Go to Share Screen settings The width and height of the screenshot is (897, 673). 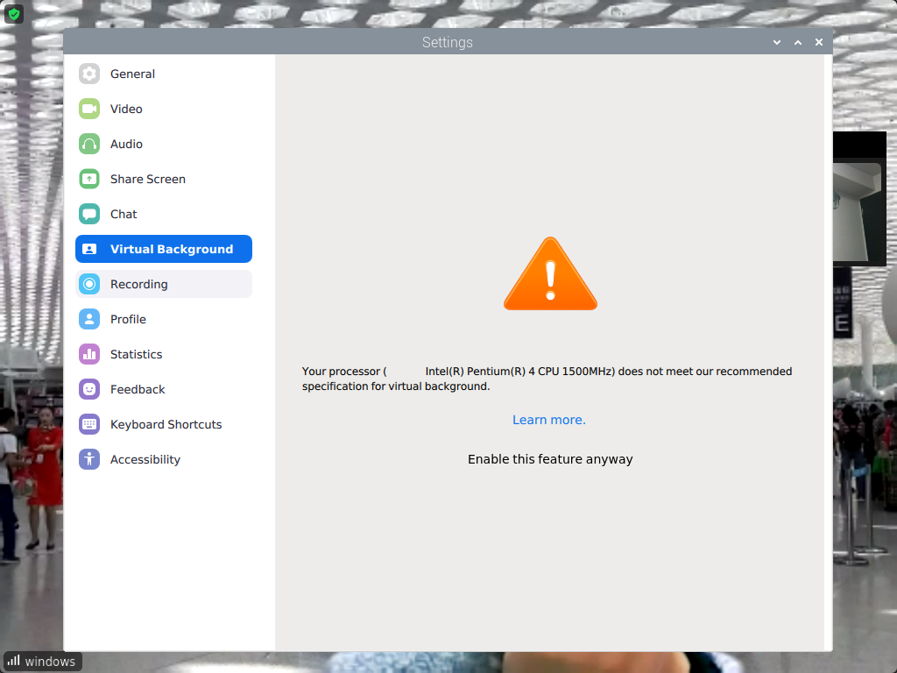pyautogui.click(x=164, y=179)
